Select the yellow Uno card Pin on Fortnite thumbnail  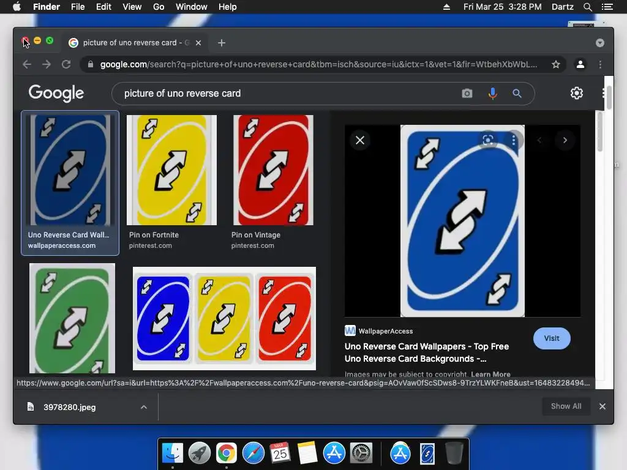pyautogui.click(x=171, y=170)
